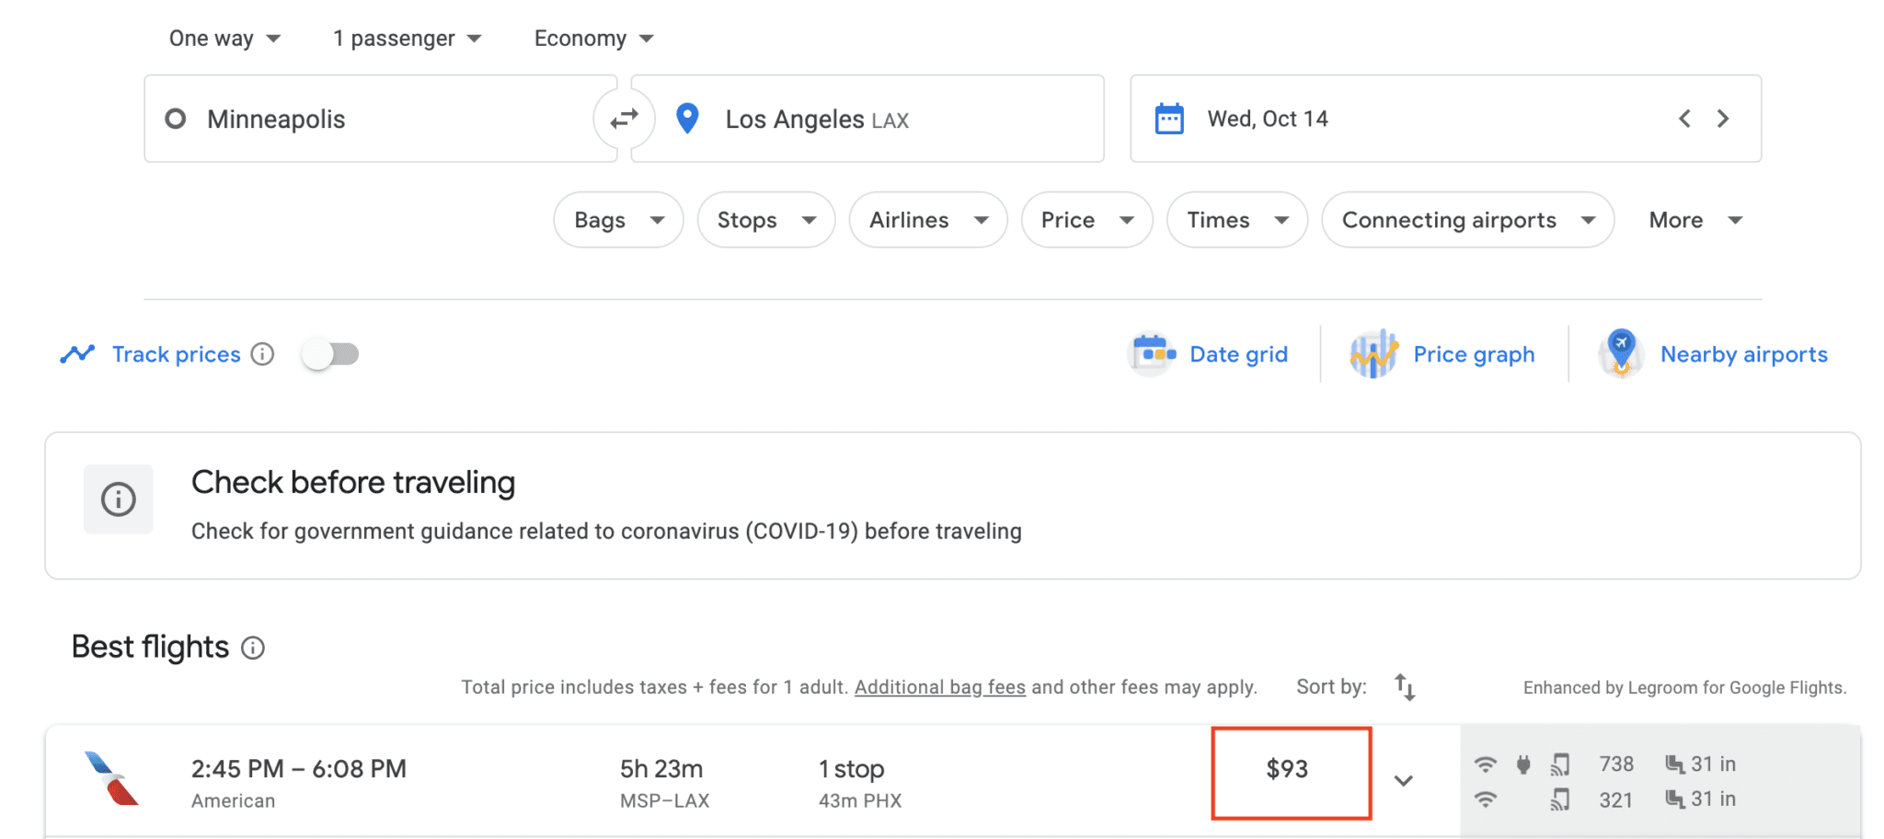Click the sort order arrows icon

tap(1405, 686)
